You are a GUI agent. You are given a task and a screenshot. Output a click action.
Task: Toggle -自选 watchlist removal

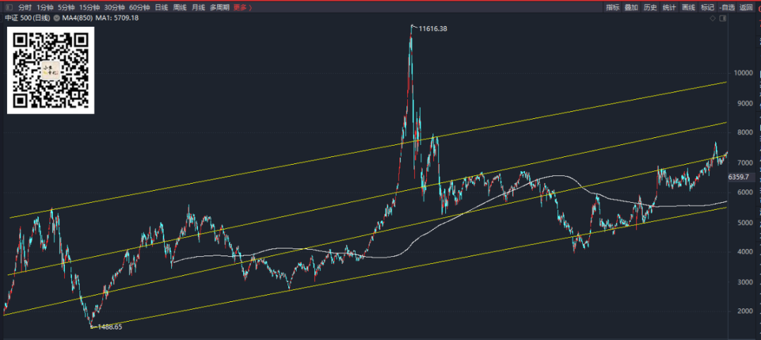(727, 7)
